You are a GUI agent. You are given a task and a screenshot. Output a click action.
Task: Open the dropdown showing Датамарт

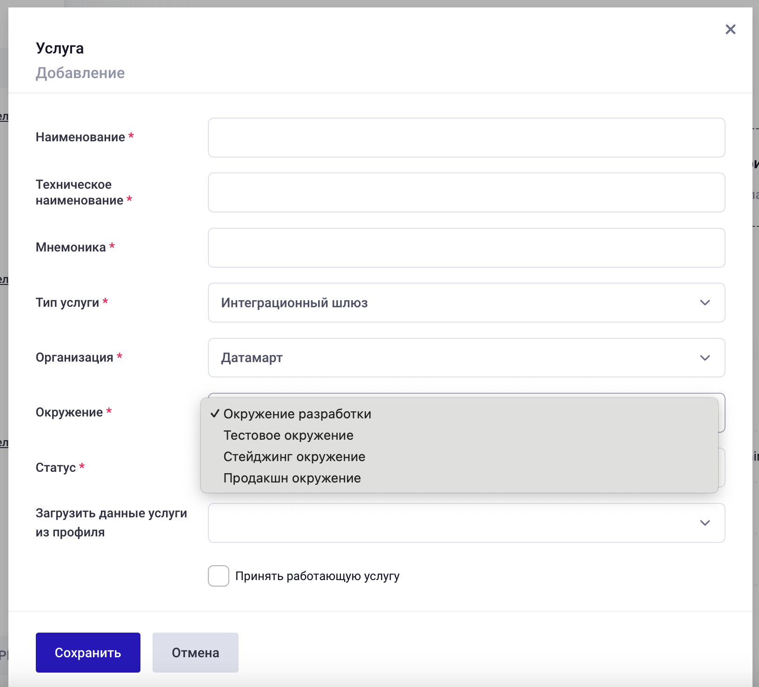466,358
